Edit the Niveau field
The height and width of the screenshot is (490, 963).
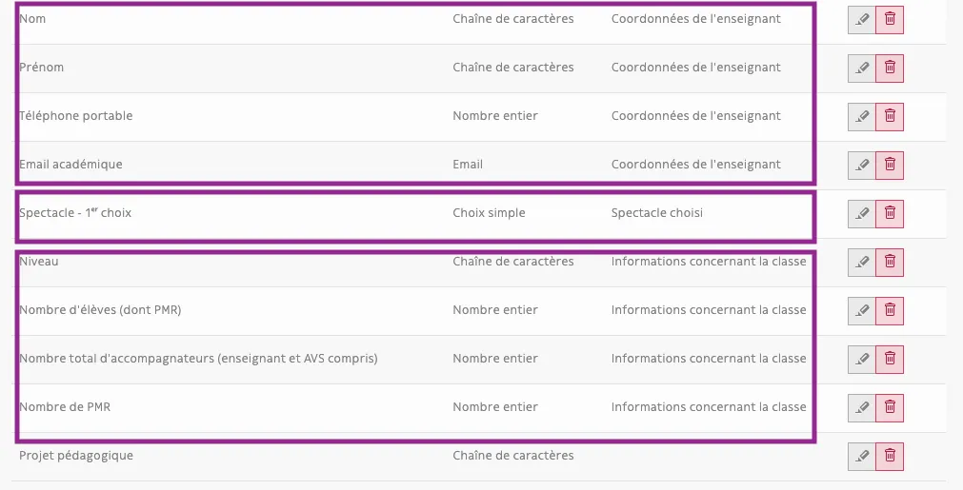coord(862,262)
